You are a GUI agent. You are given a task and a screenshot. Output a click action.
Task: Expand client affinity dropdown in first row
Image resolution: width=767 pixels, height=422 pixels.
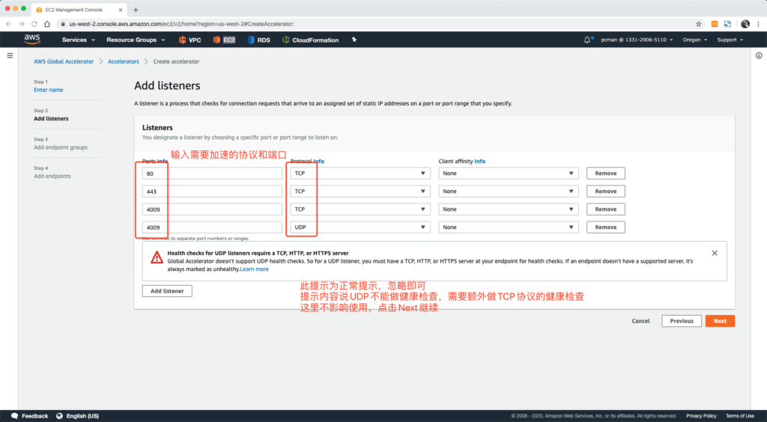point(508,174)
